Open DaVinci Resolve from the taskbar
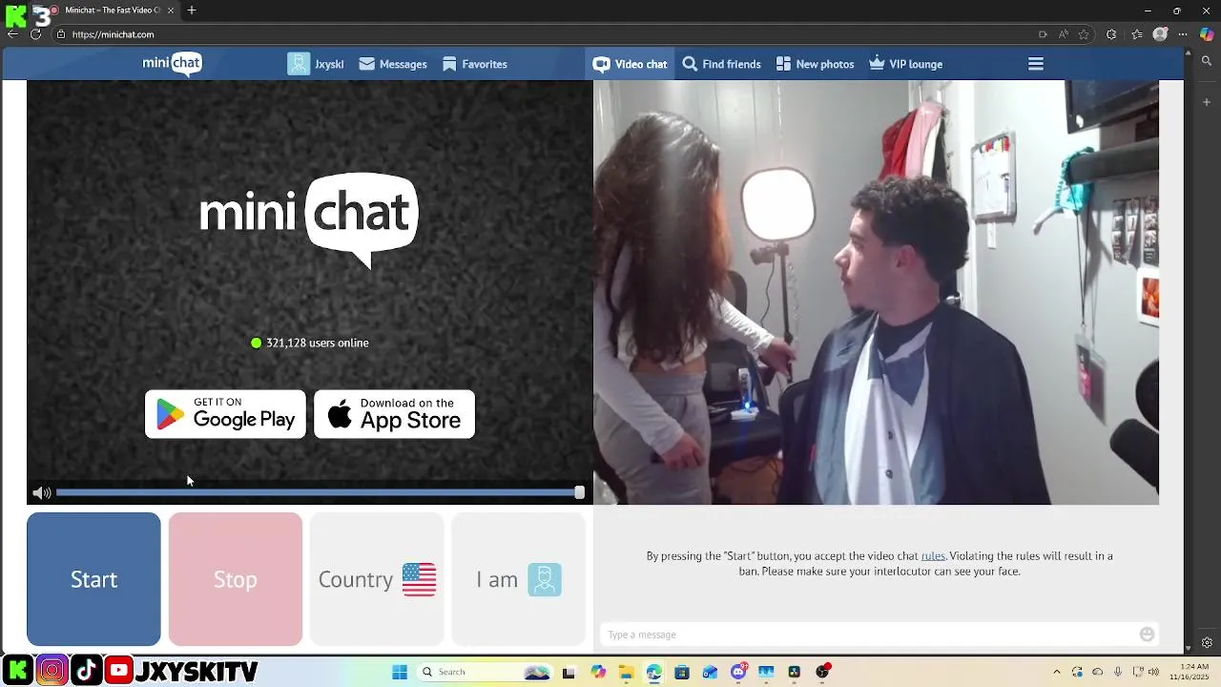Screen dimensions: 1221x687 [x=794, y=672]
